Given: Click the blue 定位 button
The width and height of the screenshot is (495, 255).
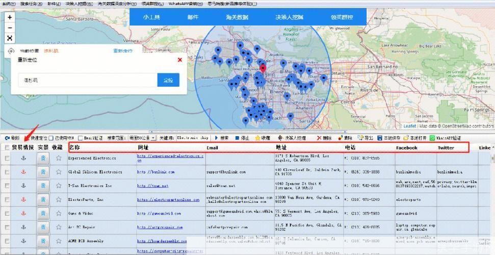Looking at the screenshot, I should [168, 80].
